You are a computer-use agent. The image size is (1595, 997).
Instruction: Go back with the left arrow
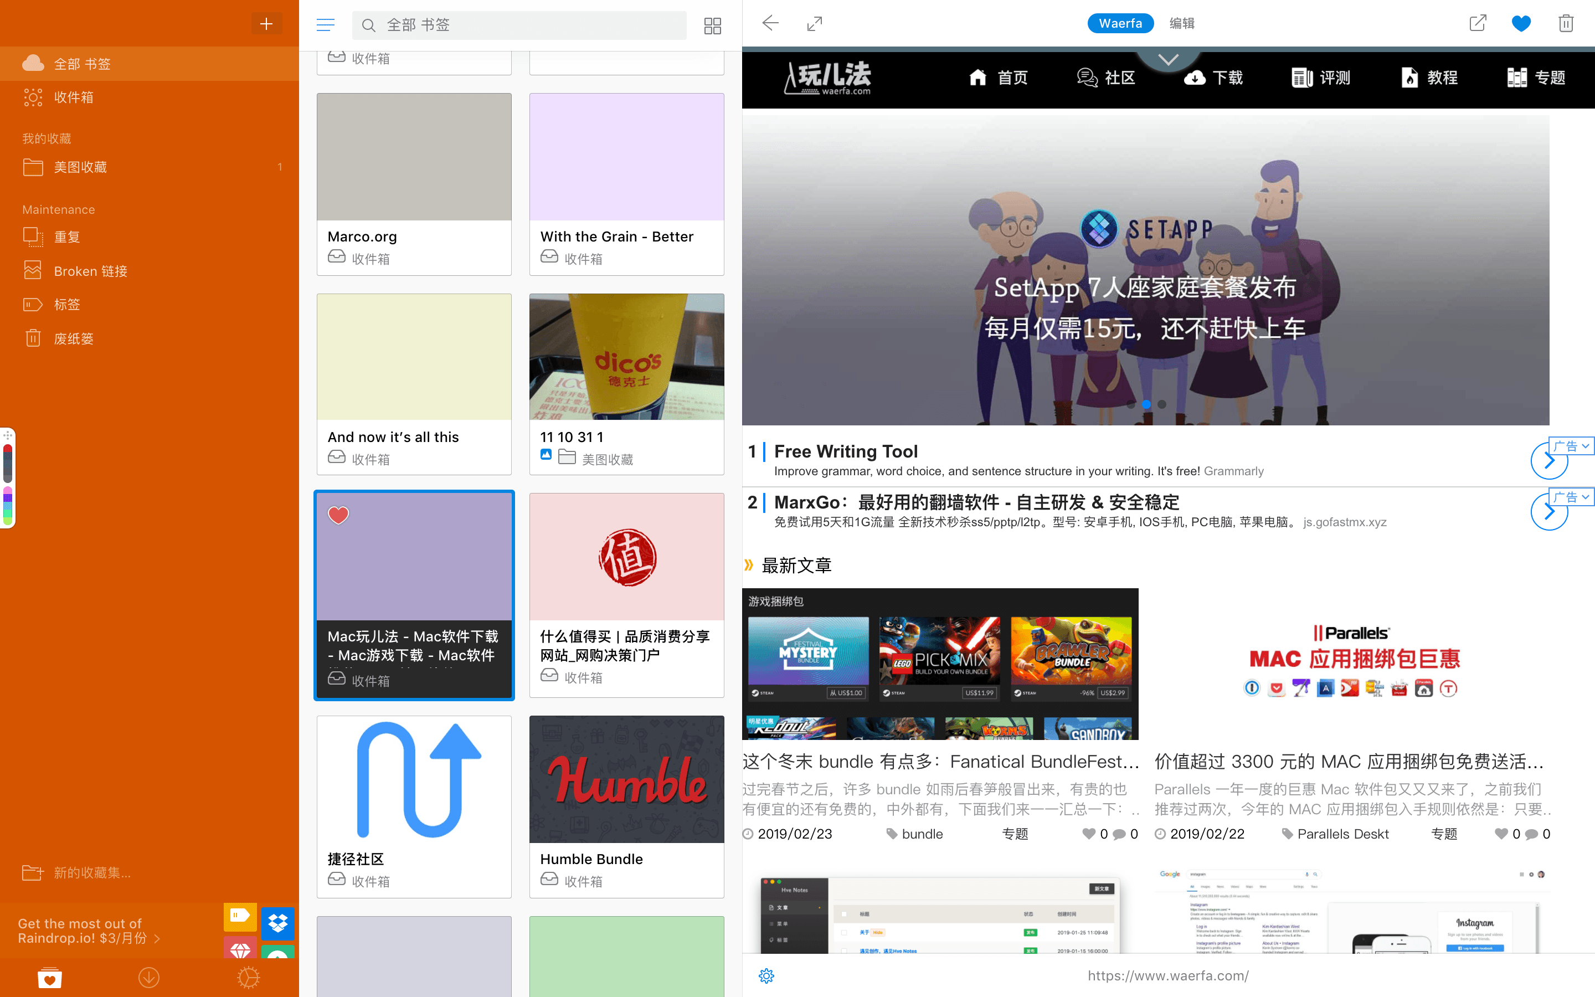click(770, 24)
